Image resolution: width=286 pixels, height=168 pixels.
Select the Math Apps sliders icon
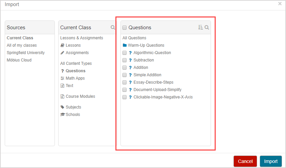[x=62, y=78]
